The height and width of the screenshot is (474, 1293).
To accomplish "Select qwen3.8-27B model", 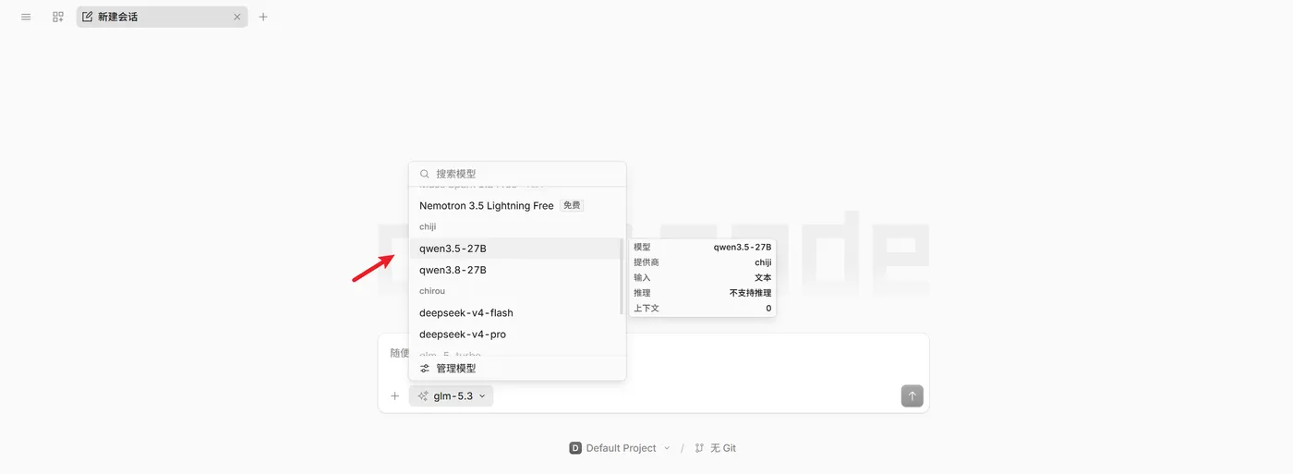I will (x=514, y=270).
